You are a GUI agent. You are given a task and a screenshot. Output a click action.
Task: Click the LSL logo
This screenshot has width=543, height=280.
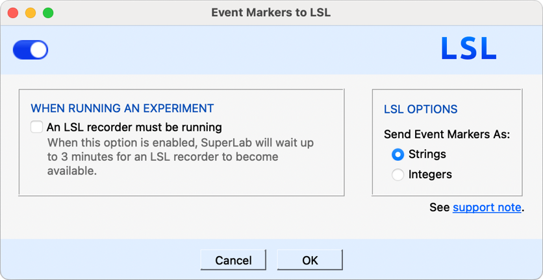pyautogui.click(x=468, y=49)
